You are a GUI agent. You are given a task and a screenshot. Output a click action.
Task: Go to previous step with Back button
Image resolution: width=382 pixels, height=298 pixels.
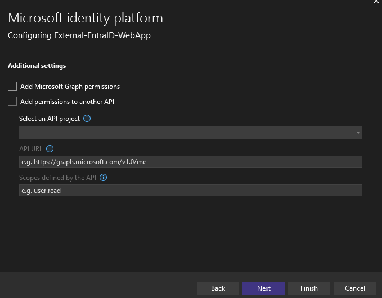(x=218, y=288)
